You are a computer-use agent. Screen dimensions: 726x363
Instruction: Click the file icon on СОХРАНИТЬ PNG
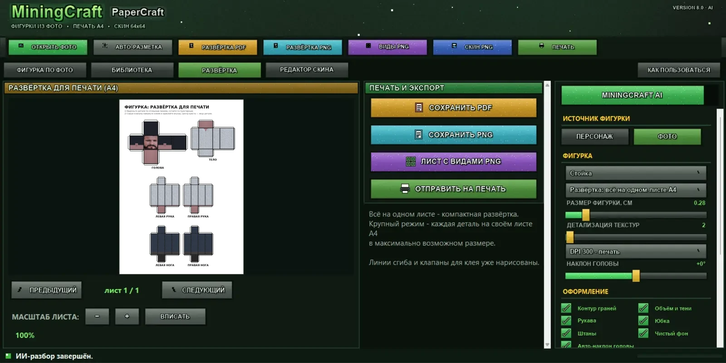point(418,134)
